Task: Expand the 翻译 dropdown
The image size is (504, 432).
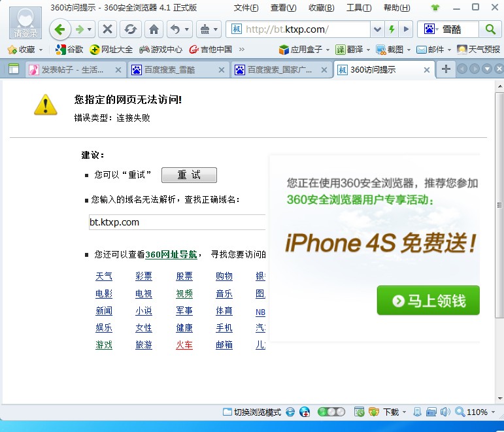Action: click(x=368, y=50)
